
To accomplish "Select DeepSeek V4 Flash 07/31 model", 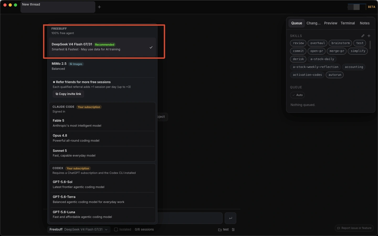I will click(102, 47).
